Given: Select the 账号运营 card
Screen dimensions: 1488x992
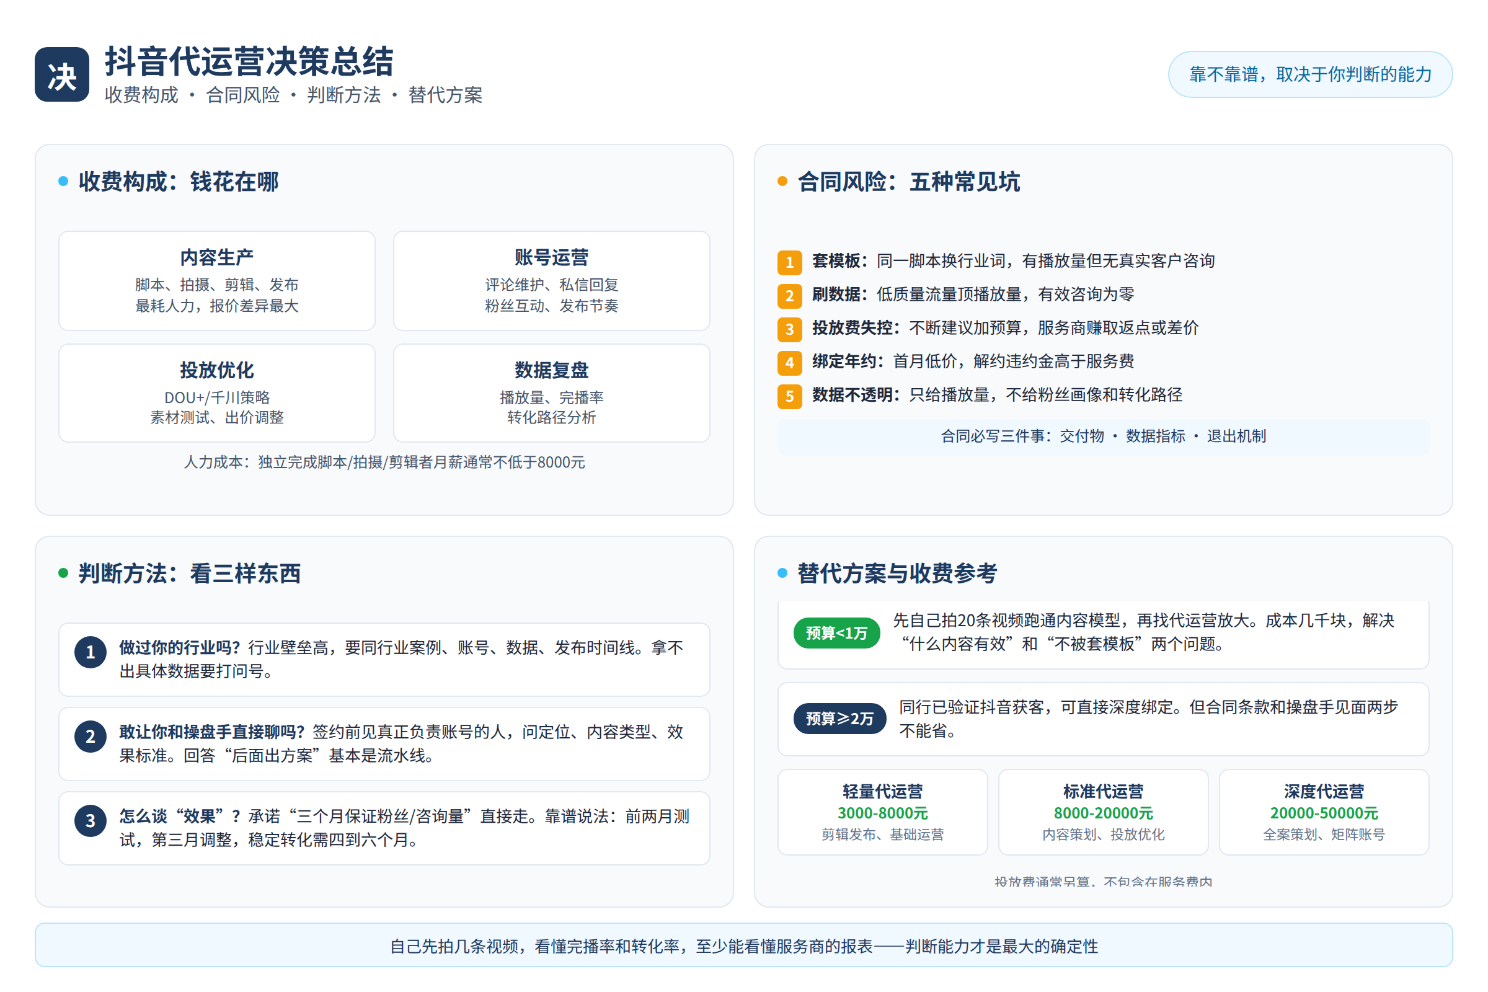Looking at the screenshot, I should pos(552,281).
